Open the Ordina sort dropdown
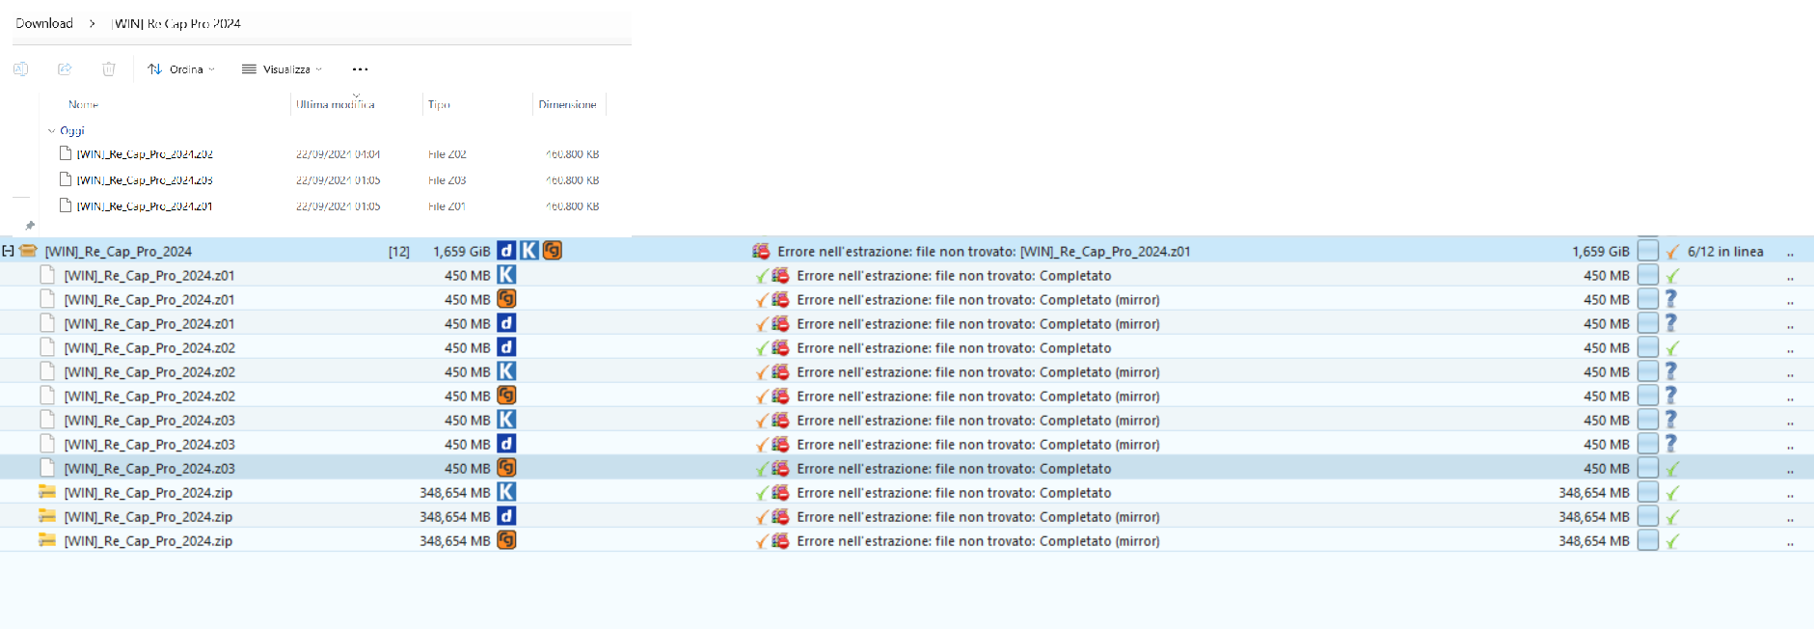The image size is (1814, 629). (181, 69)
